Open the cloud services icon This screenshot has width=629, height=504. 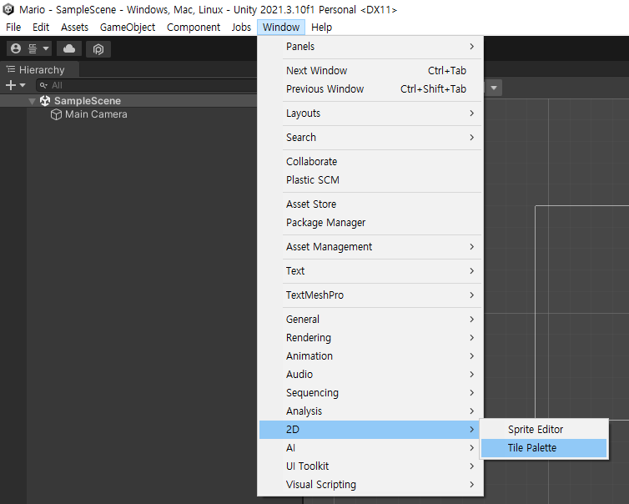(x=69, y=48)
